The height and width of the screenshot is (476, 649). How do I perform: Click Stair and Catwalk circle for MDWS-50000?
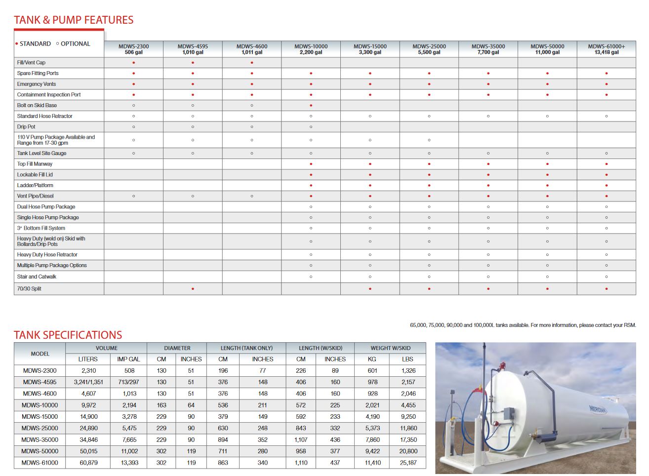coord(547,277)
